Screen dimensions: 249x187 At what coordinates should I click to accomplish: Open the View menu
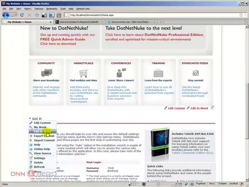click(19, 9)
